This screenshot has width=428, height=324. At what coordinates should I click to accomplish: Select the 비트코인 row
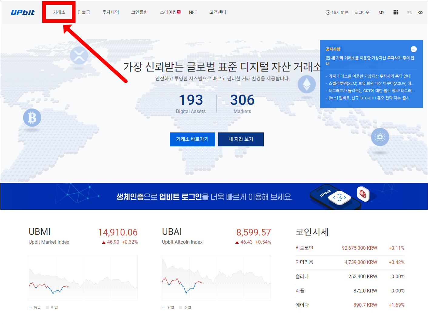coord(350,248)
